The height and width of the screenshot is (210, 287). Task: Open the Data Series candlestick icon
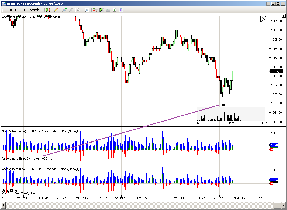(101, 10)
